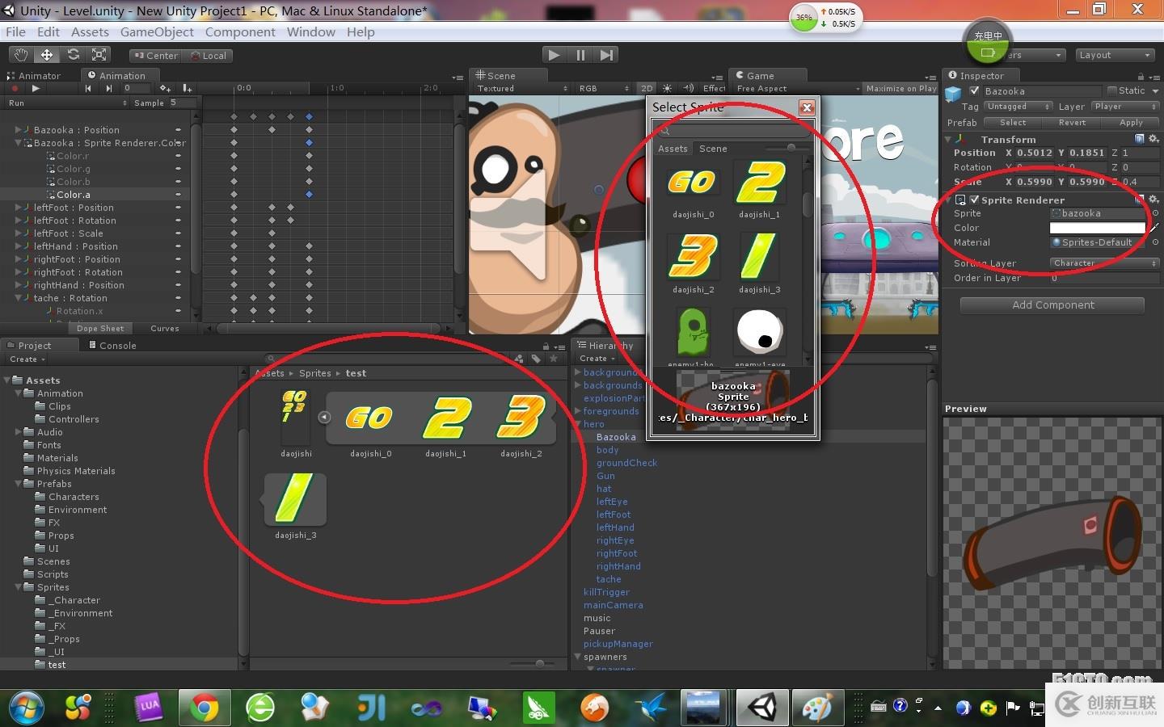Open Transform component gear menu
This screenshot has height=727, width=1164.
point(1154,139)
